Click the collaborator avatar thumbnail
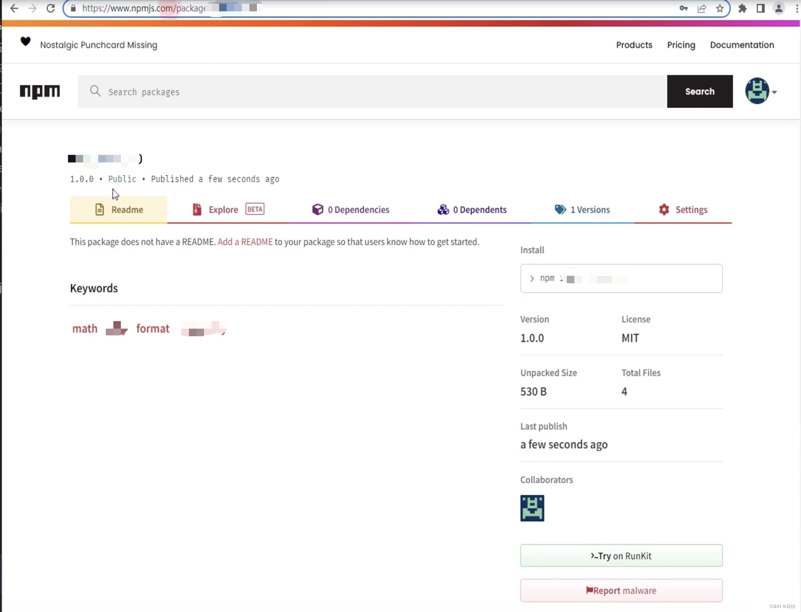This screenshot has width=801, height=612. pyautogui.click(x=532, y=508)
